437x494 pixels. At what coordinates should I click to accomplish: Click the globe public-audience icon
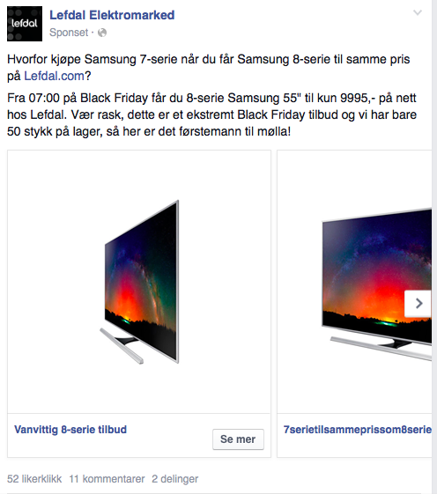[102, 33]
